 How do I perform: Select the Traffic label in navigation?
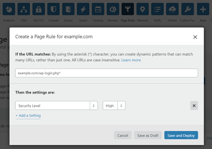[x=157, y=20]
